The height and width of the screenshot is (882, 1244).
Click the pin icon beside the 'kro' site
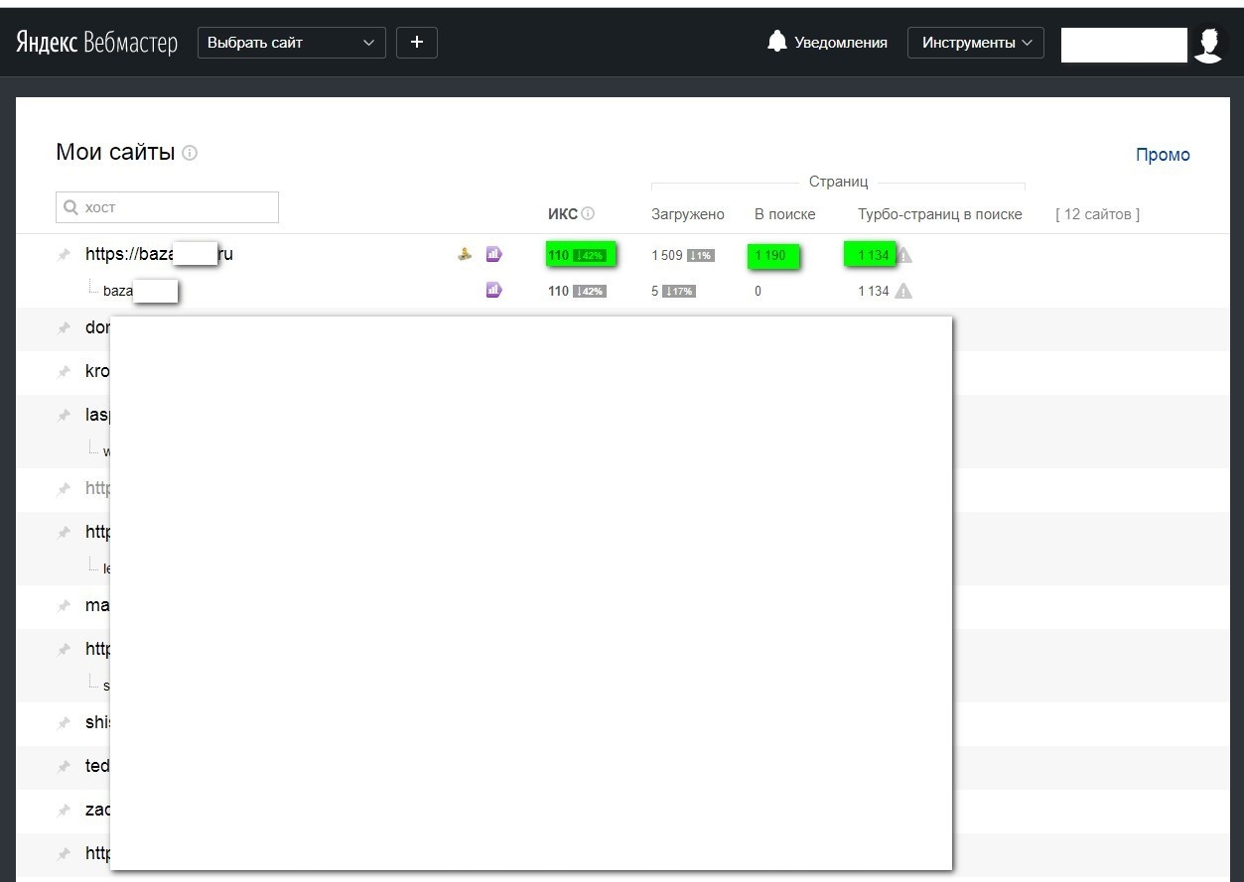[x=64, y=371]
